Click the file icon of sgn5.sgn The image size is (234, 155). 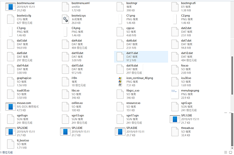(175, 107)
